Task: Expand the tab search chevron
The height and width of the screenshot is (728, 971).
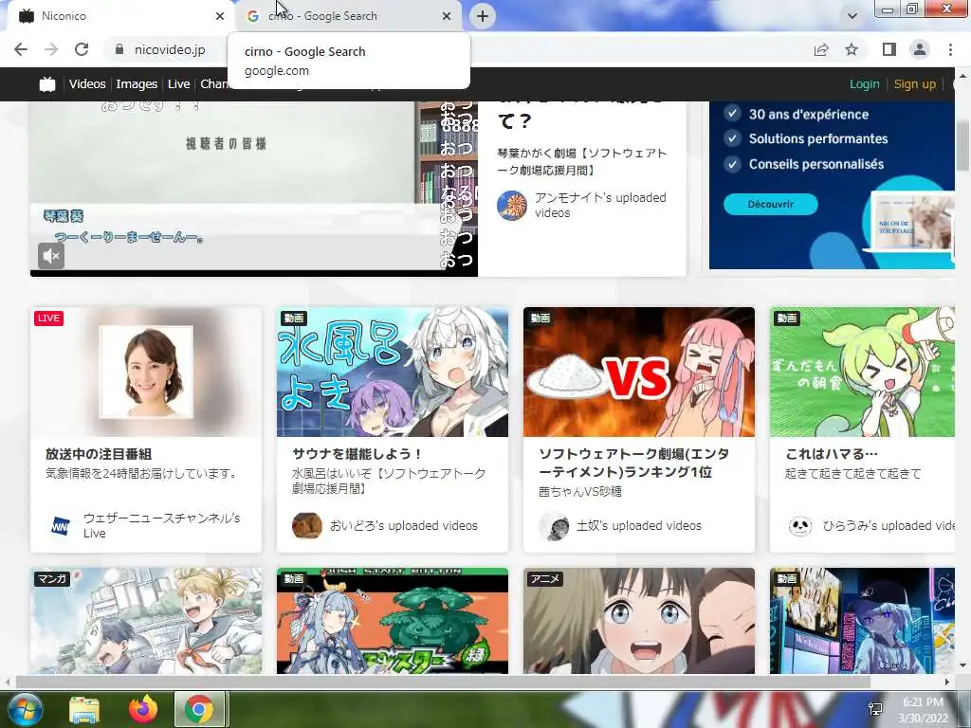Action: coord(852,16)
